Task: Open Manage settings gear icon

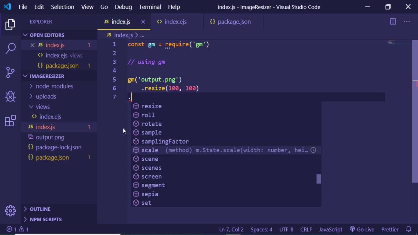Action: pos(10,211)
